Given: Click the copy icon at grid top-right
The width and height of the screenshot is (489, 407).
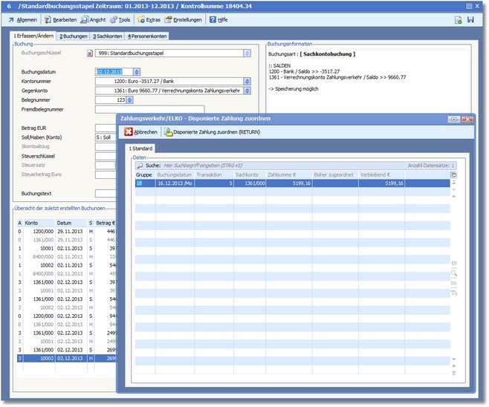Looking at the screenshot, I should point(454,175).
